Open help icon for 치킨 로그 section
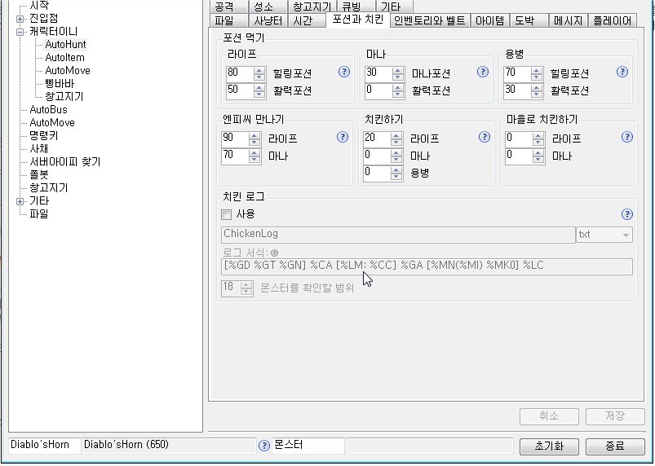The image size is (655, 466). pyautogui.click(x=627, y=214)
